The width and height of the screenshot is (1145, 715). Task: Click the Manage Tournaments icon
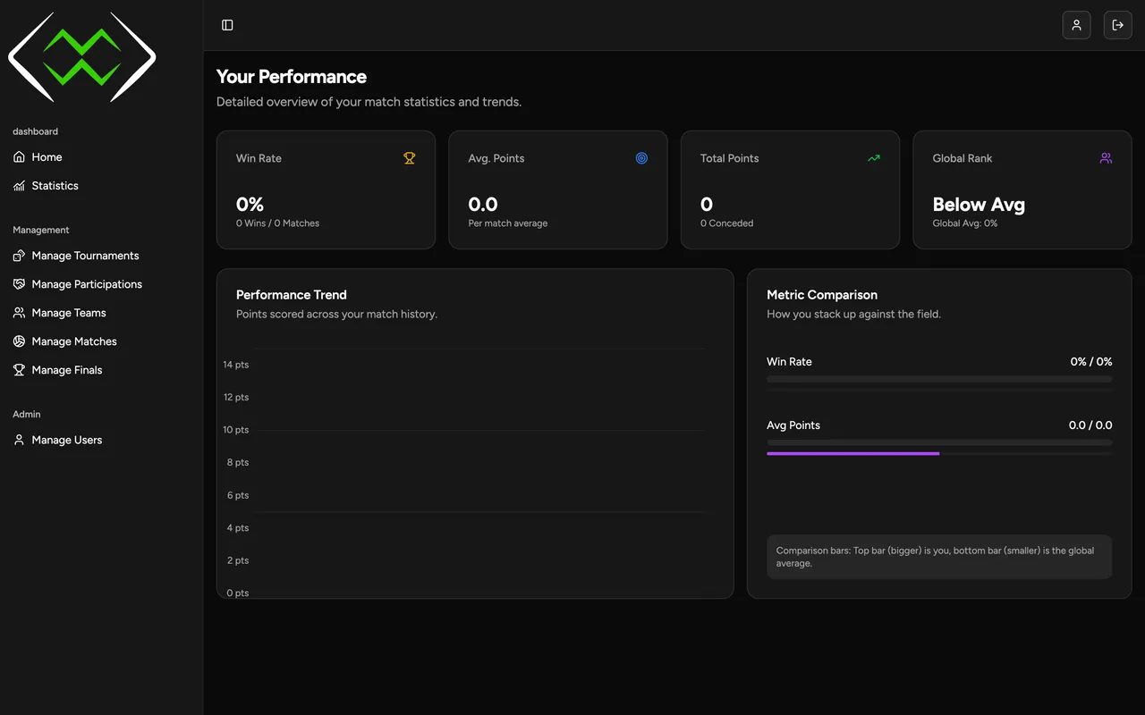pyautogui.click(x=19, y=256)
